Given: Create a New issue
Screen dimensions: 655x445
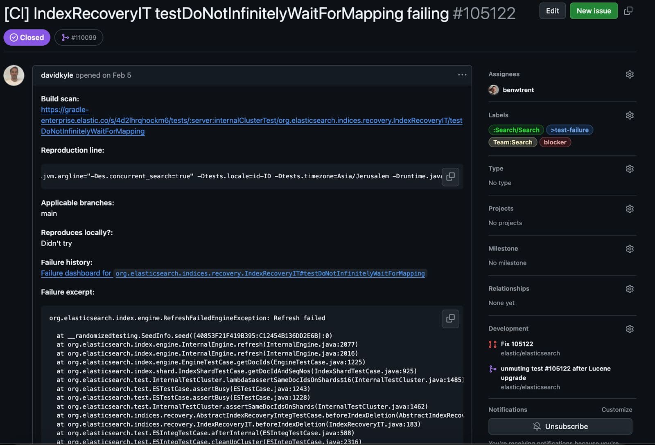Looking at the screenshot, I should tap(593, 11).
